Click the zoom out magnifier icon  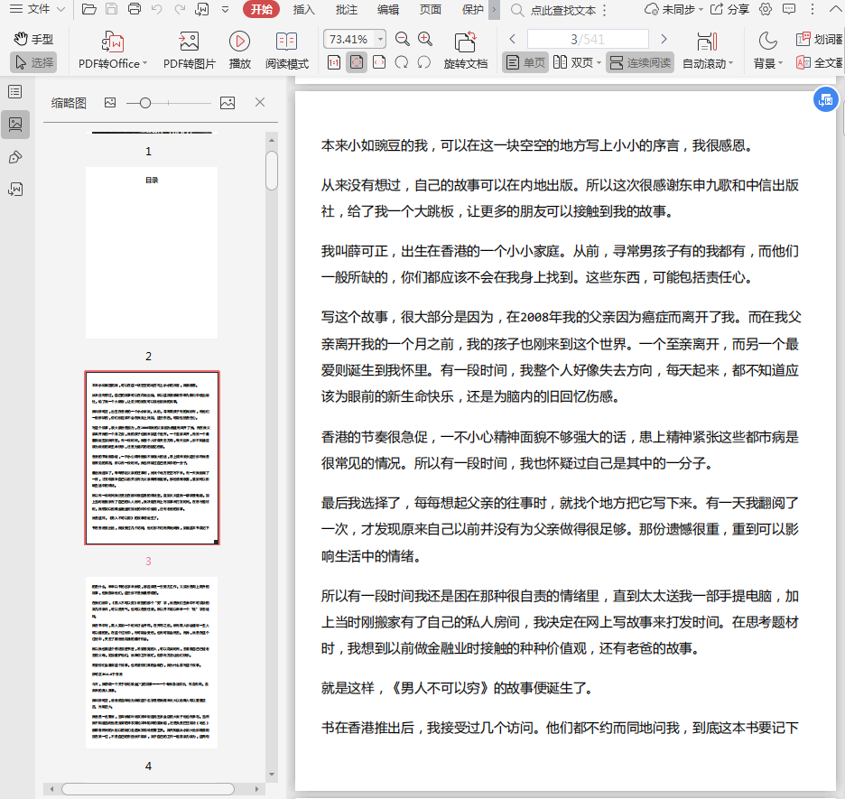click(402, 39)
